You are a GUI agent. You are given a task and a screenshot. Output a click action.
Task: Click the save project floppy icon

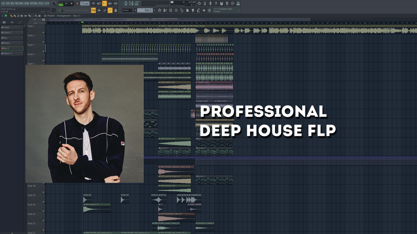[222, 3]
